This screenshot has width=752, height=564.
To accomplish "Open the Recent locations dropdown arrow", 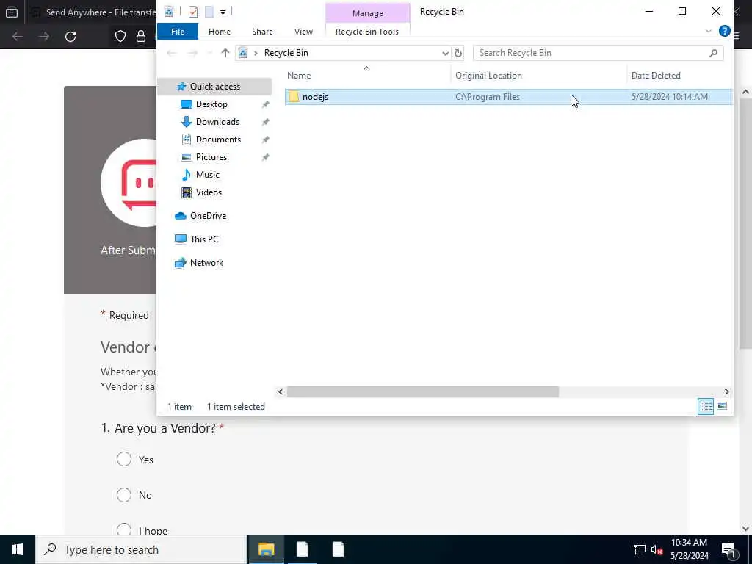I will 209,53.
